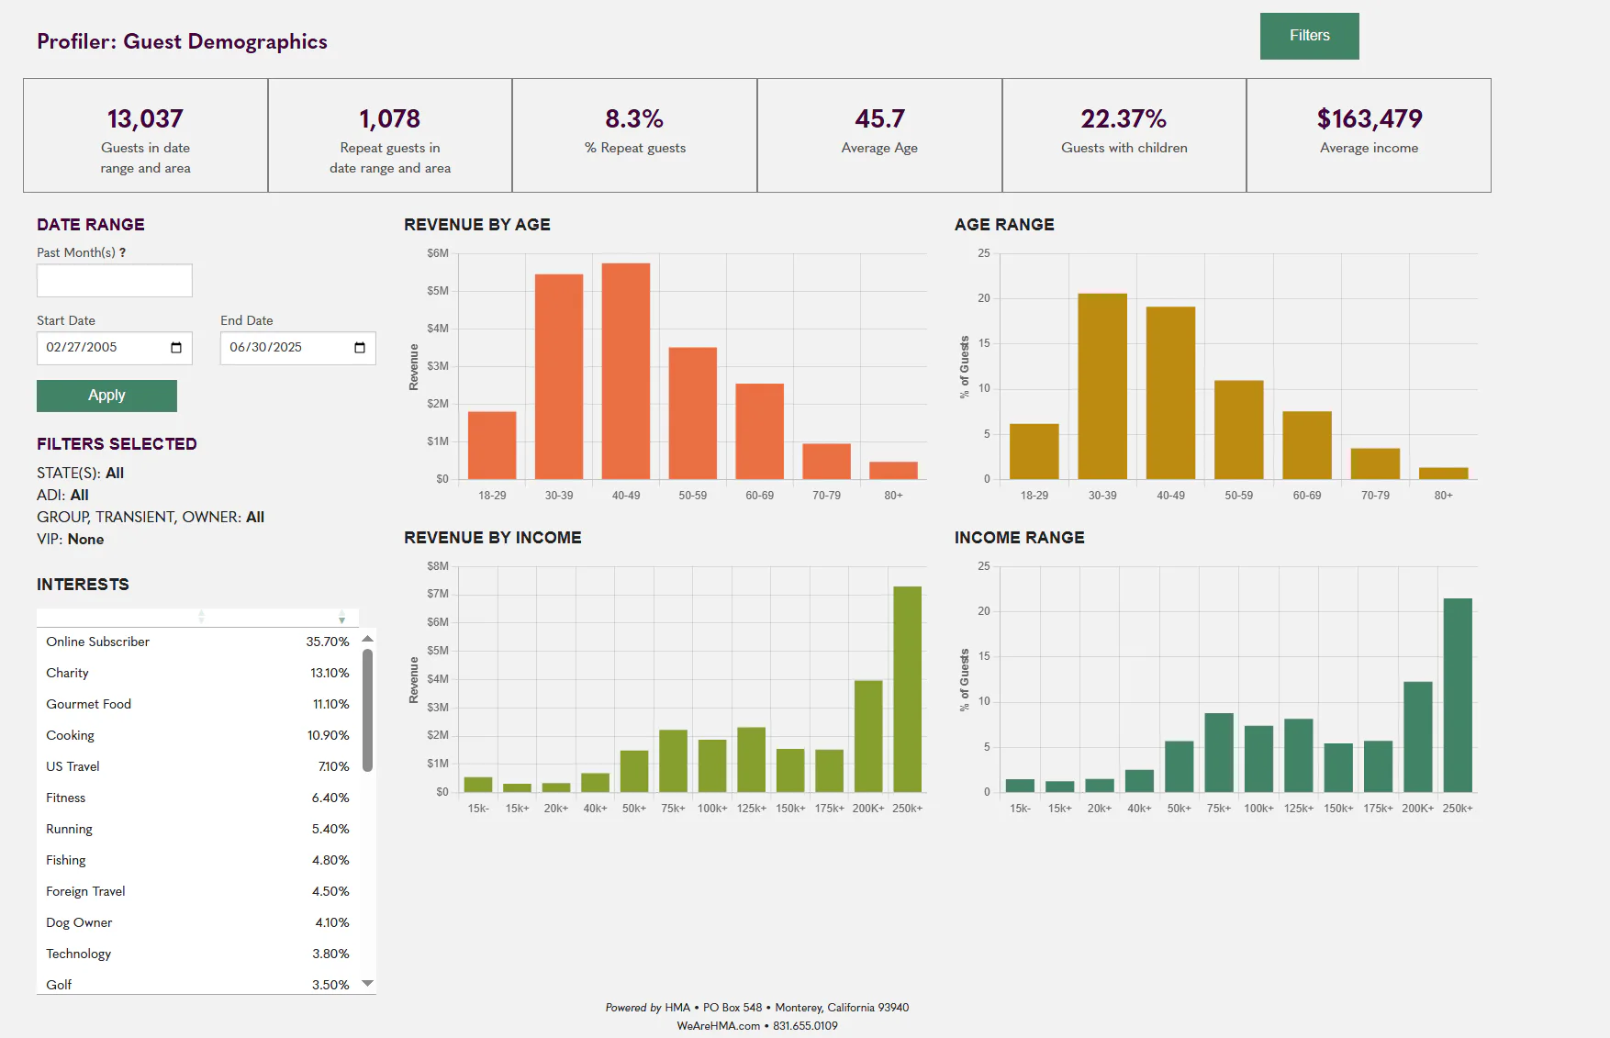Select the Dog Owner interest row
Screen dimensions: 1610x1038
pos(197,922)
